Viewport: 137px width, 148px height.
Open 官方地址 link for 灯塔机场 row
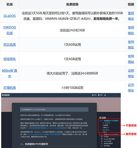coord(131,88)
